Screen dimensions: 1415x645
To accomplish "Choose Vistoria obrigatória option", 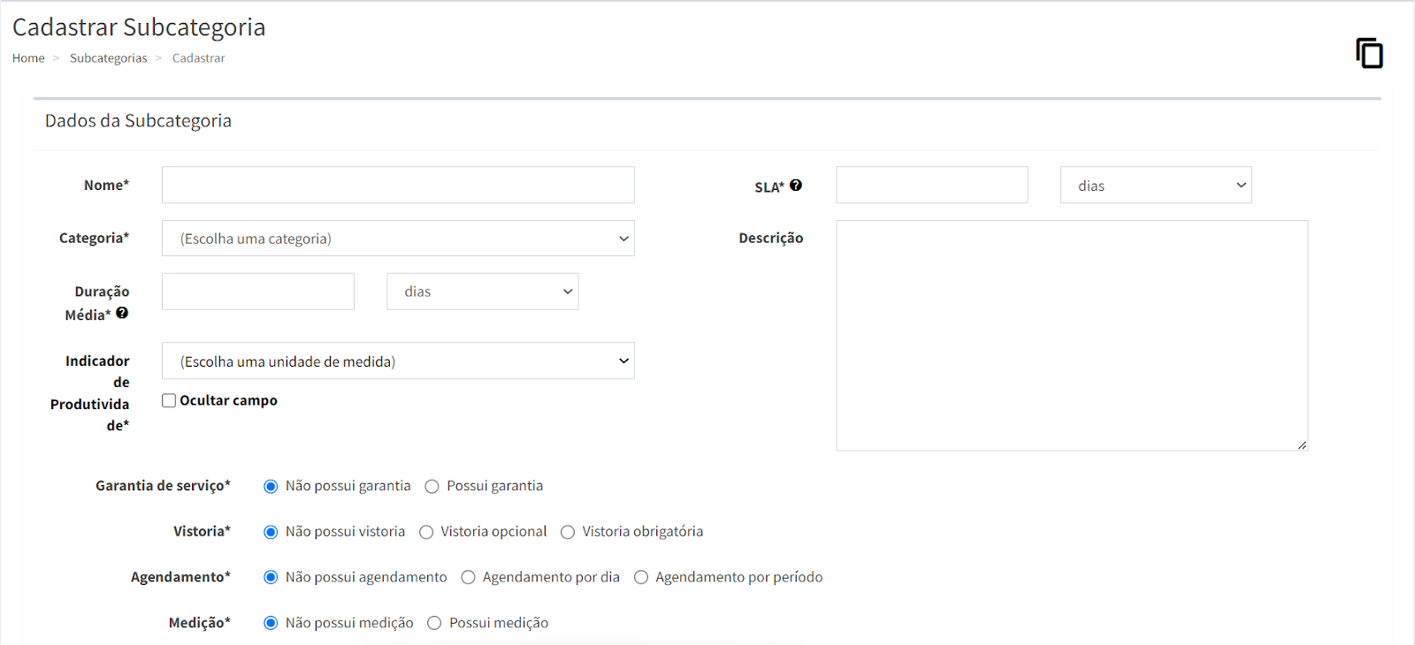I will coord(568,532).
